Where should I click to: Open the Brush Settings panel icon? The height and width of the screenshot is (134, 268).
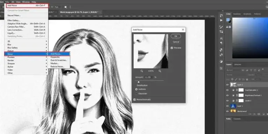(x=221, y=27)
